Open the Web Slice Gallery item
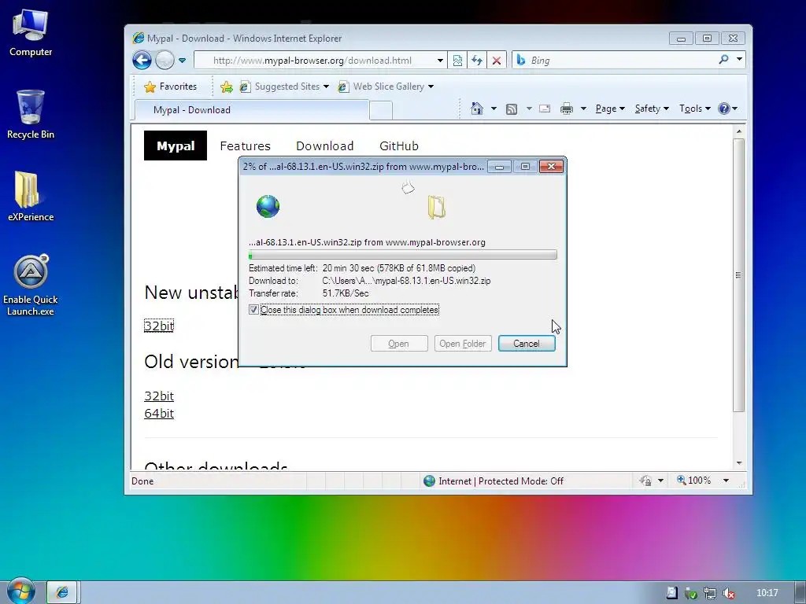Viewport: 806px width, 604px height. pos(386,87)
